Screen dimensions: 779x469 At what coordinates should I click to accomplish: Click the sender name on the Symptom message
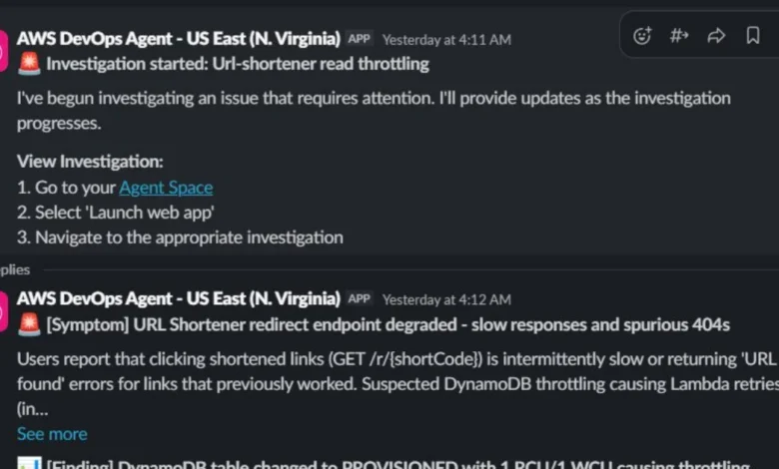click(x=178, y=297)
